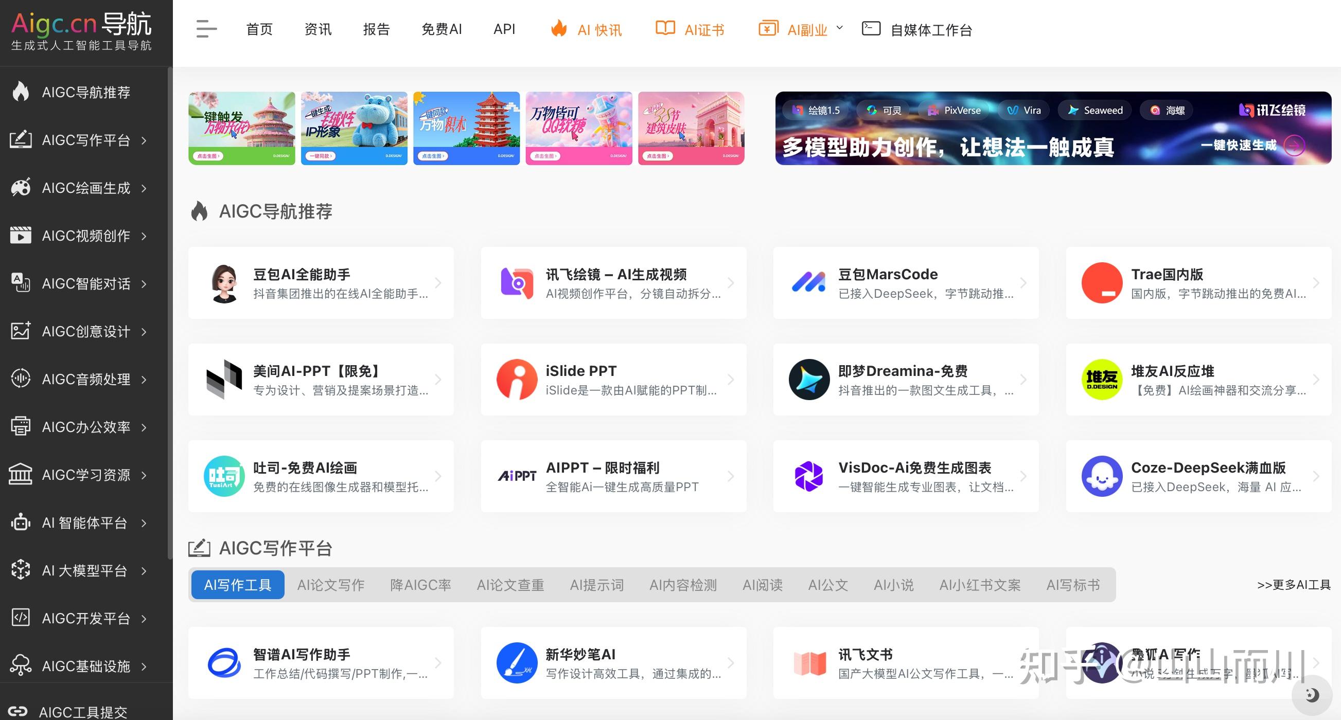
Task: Click the hamburger menu collapse icon
Action: [206, 29]
